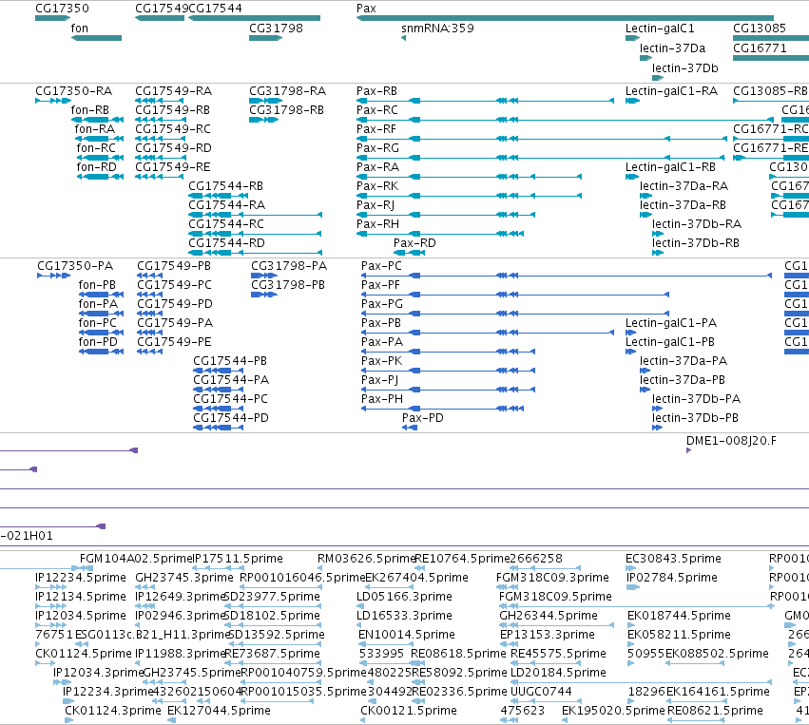Select the Lectin-galC1 gene label

tap(660, 29)
